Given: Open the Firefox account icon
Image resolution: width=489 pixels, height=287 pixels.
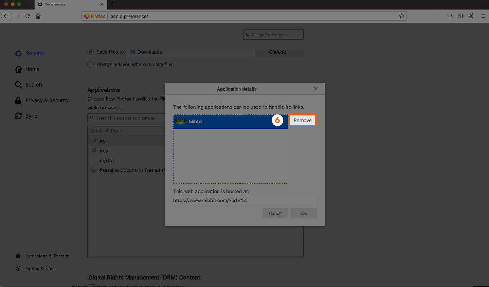Looking at the screenshot, I should tap(471, 16).
